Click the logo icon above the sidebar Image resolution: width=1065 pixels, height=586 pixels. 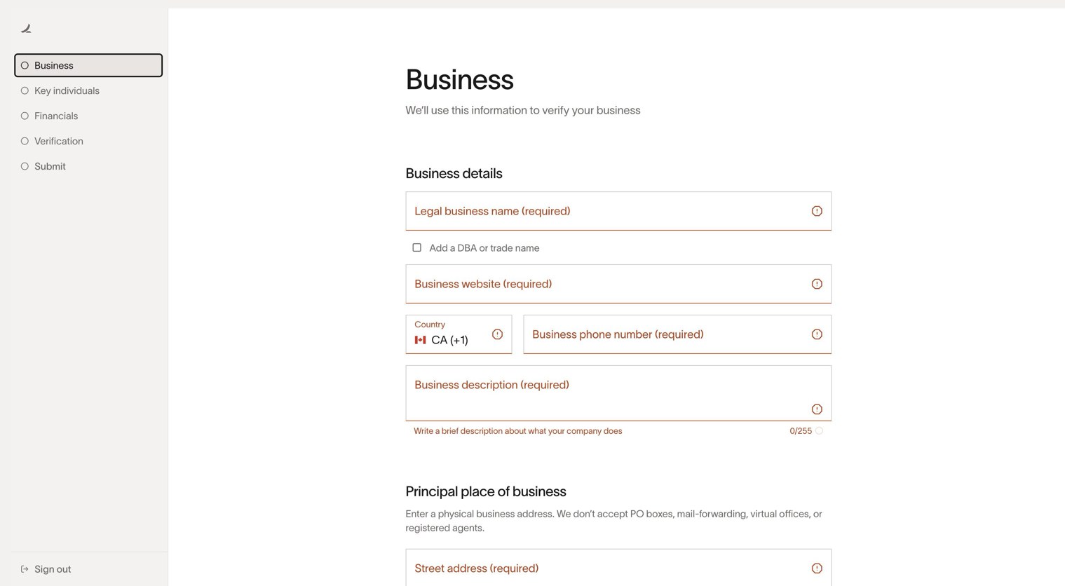click(26, 29)
